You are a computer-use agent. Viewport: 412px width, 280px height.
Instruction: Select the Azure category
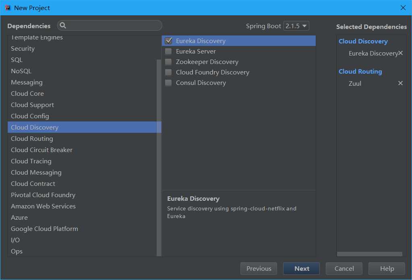pos(82,218)
